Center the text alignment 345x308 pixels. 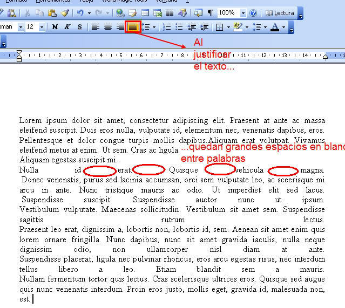(x=108, y=26)
